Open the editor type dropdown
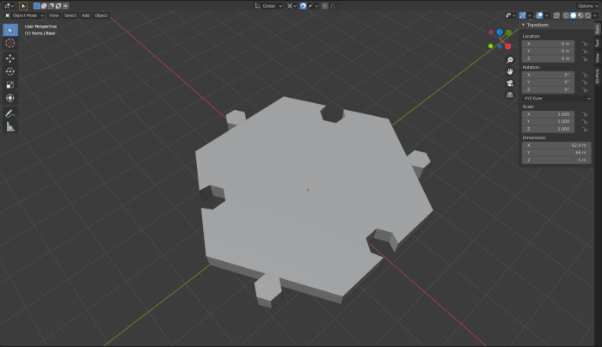Viewport: 602px width, 347px height. coord(9,6)
